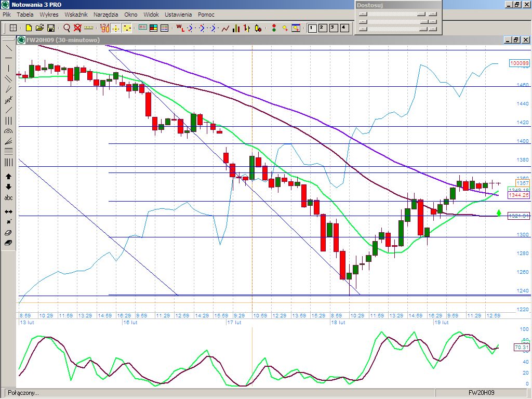This screenshot has height=399, width=532.
Task: Select the fan lines tool
Action: [x=8, y=141]
